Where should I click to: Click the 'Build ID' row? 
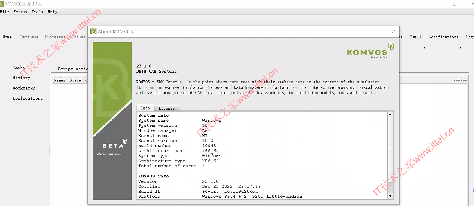pos(198,192)
